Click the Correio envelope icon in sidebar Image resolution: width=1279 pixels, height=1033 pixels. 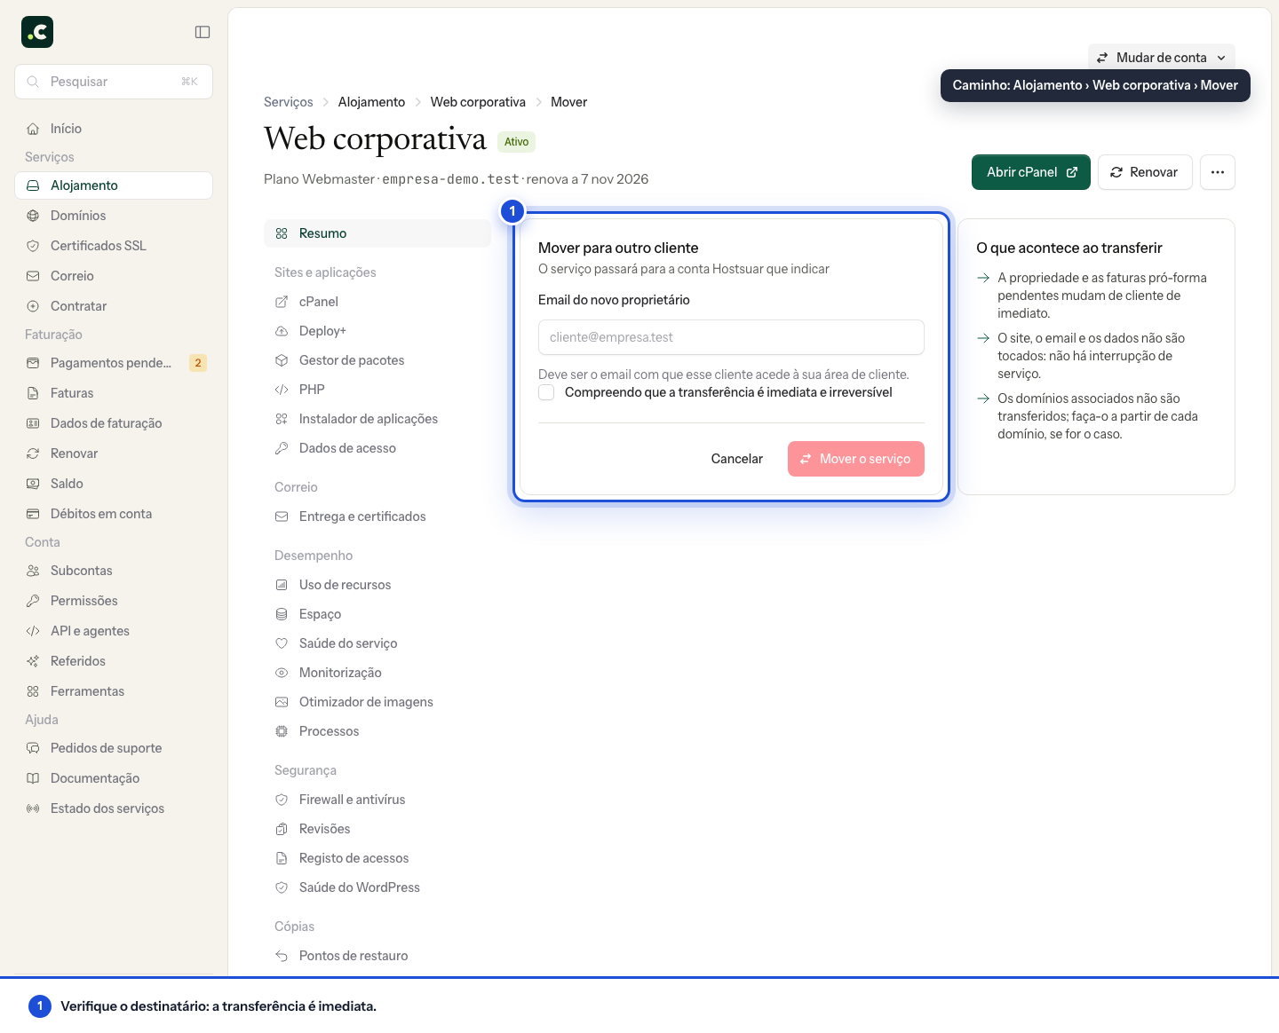[33, 276]
